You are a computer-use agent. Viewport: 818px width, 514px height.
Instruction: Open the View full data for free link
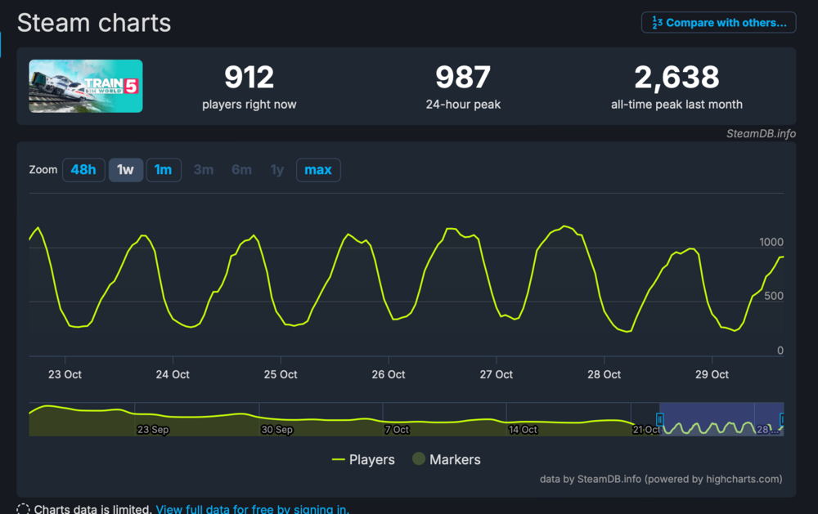tap(253, 509)
